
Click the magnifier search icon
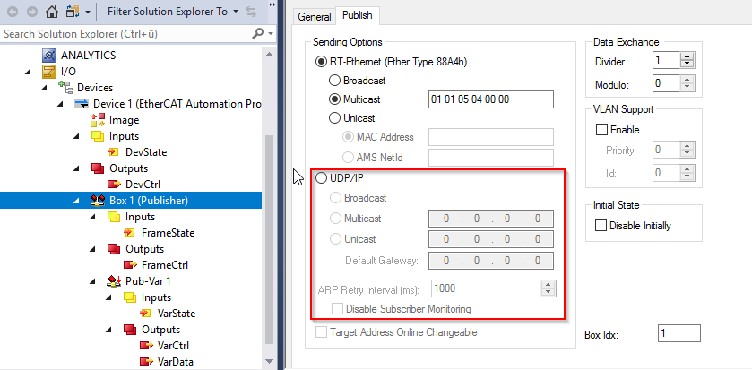pos(258,33)
